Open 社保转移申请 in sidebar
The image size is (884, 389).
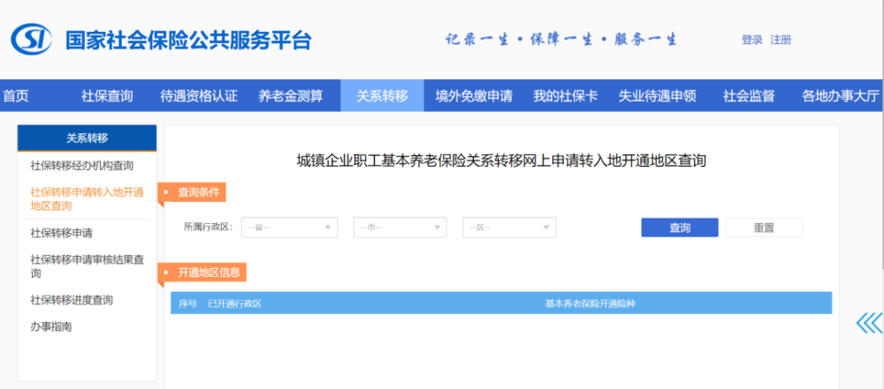coord(62,233)
